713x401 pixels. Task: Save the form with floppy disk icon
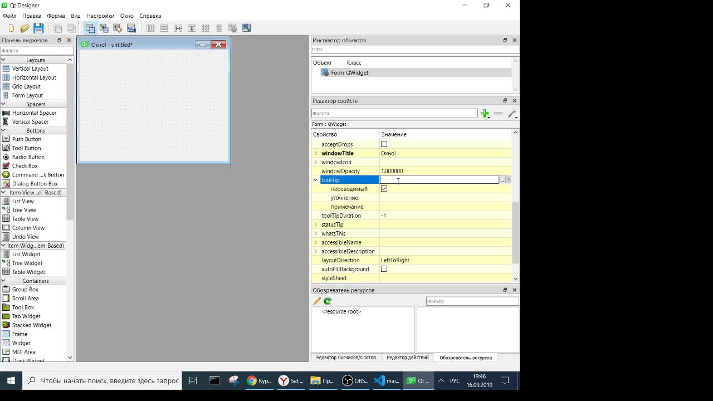[38, 28]
